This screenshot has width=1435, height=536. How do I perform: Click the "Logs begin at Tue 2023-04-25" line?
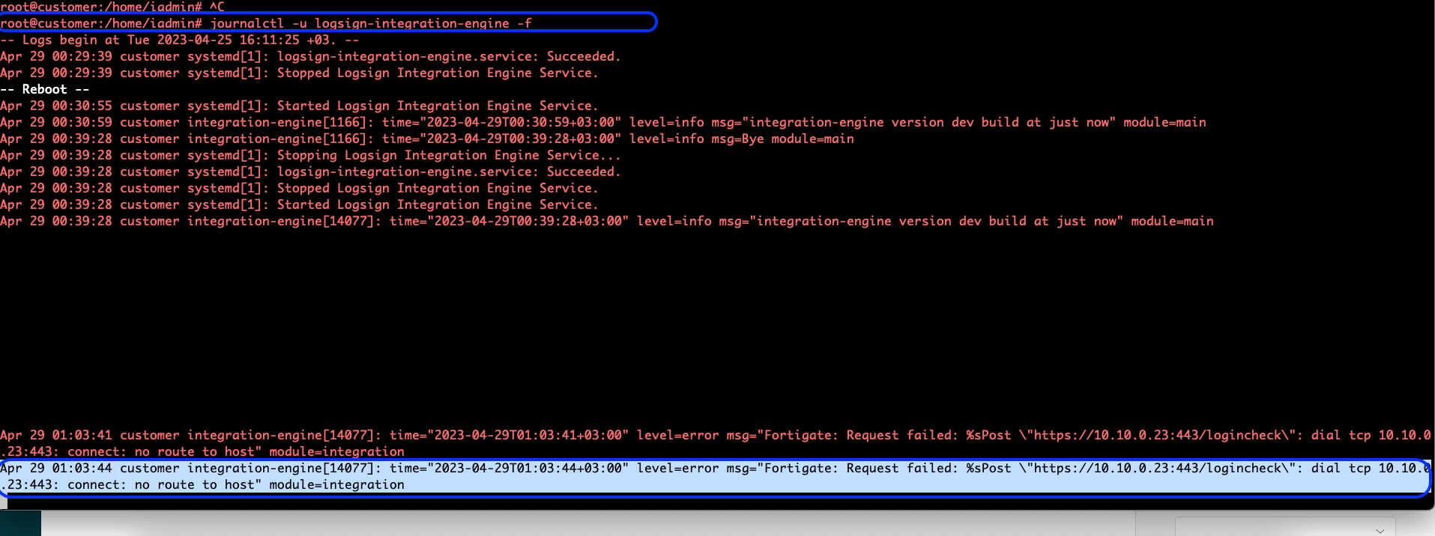180,40
